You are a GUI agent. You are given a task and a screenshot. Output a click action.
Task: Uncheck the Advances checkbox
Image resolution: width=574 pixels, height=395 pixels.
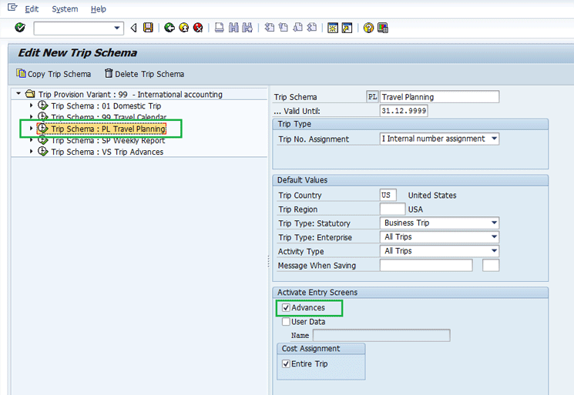[x=287, y=308]
